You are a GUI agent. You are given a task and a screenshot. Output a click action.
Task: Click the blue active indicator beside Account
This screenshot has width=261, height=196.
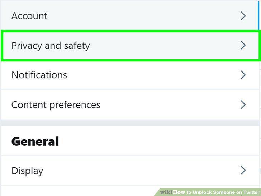(x=258, y=15)
